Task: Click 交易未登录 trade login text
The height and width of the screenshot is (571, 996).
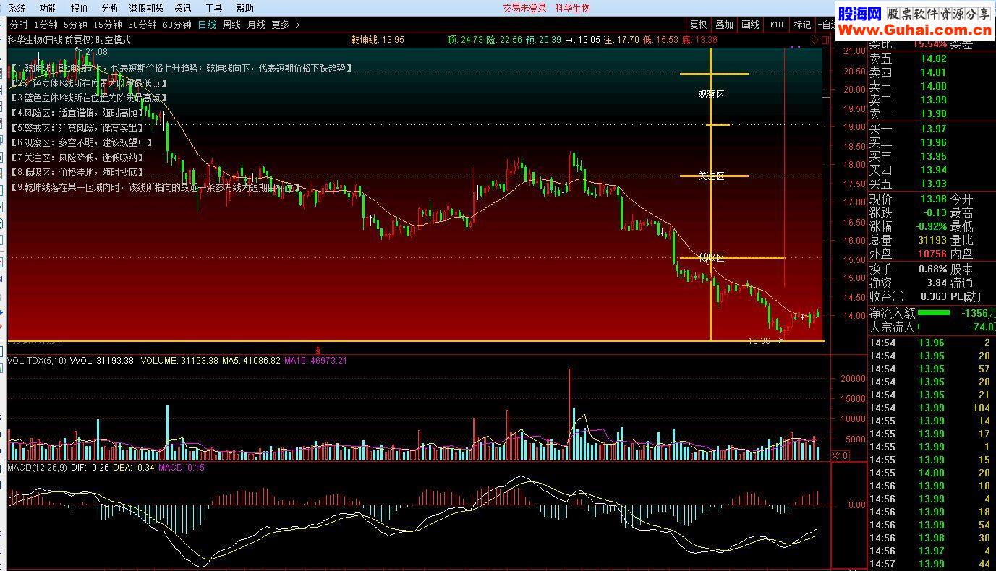Action: [524, 8]
